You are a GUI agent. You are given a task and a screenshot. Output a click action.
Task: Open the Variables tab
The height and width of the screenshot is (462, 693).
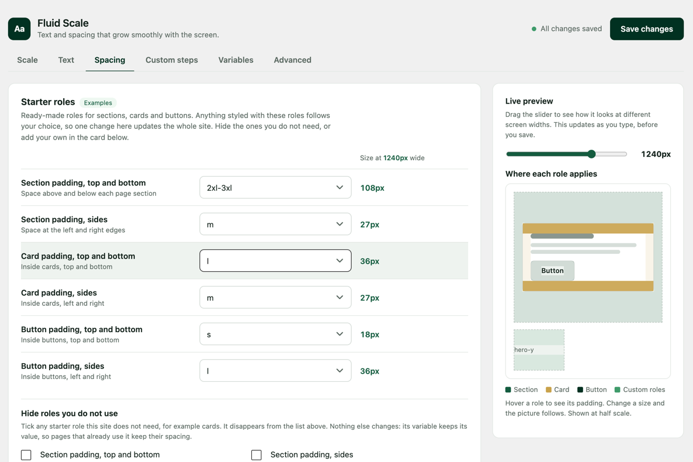coord(236,60)
